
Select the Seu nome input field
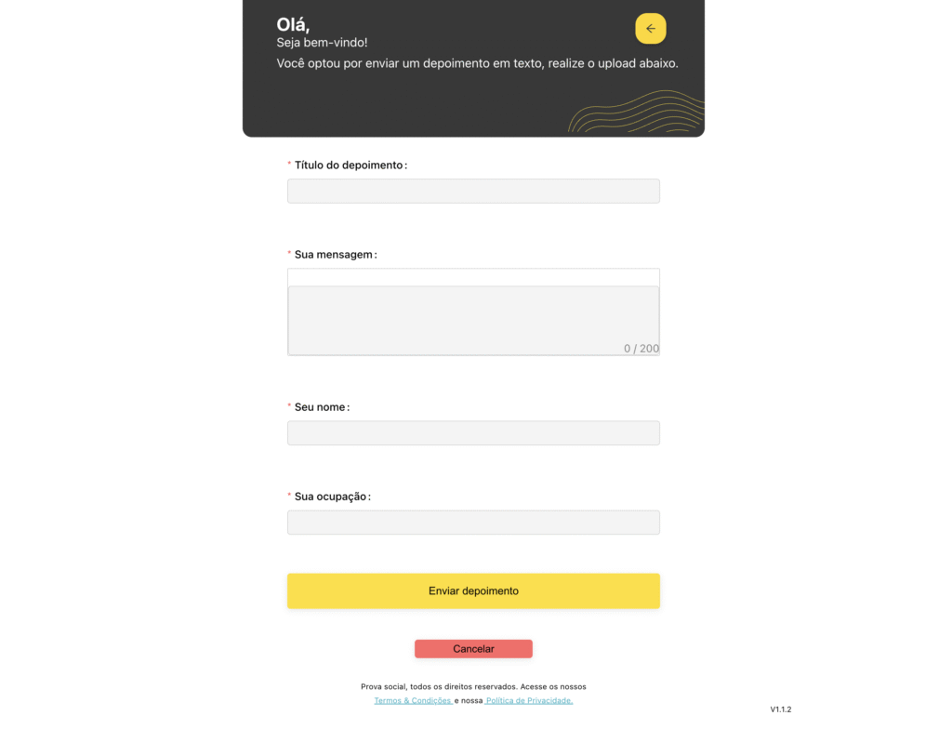[x=473, y=432]
